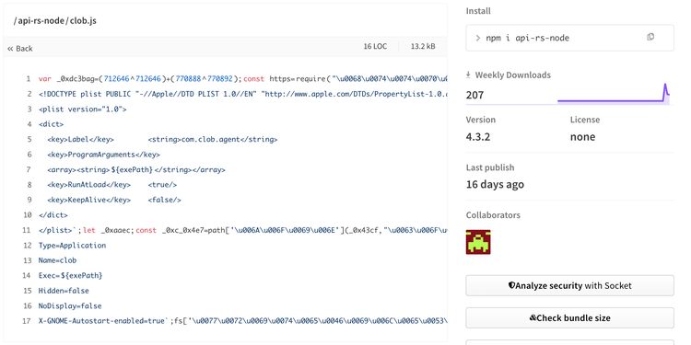Click the RunAtLoad true line

pos(111,185)
